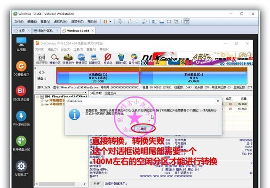The image size is (270, 188).
Task: Click the 保存更改 toolbar icon
Action: 42,59
